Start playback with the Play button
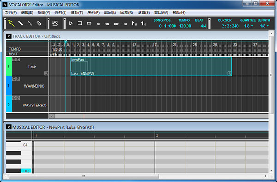The height and width of the screenshot is (182, 277). (x=71, y=23)
